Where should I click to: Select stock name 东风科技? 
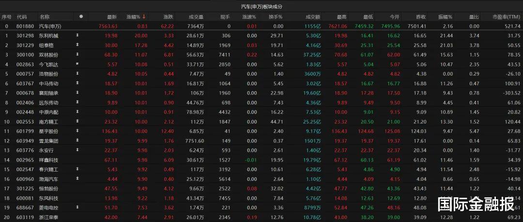coord(49,198)
